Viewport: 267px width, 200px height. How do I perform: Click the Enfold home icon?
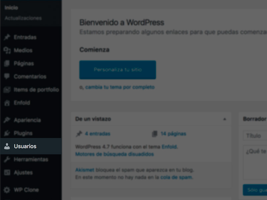(7, 103)
